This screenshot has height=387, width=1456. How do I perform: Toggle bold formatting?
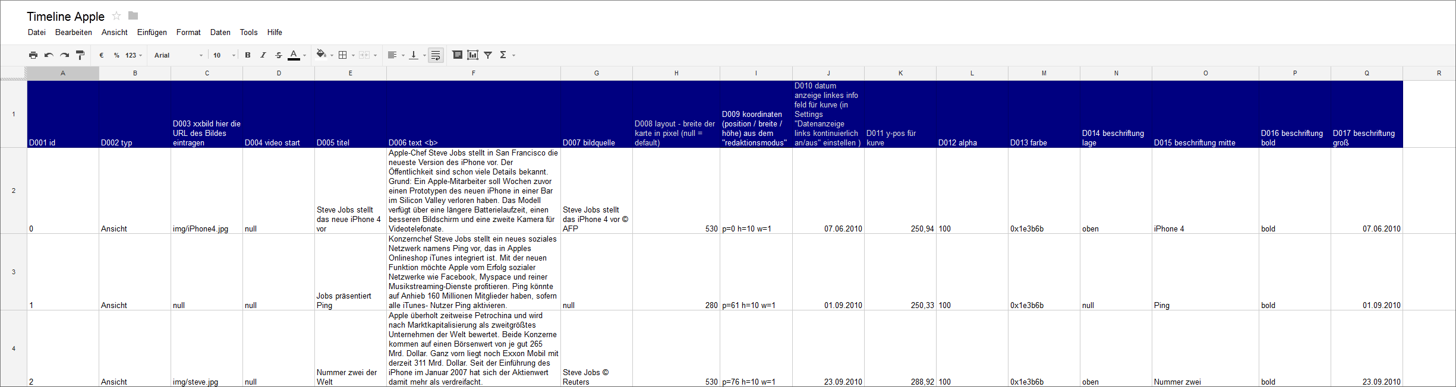(248, 55)
